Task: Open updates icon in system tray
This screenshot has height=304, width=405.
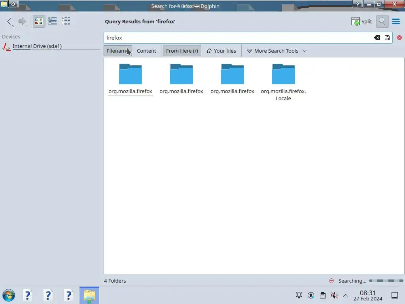Action: coord(311,295)
